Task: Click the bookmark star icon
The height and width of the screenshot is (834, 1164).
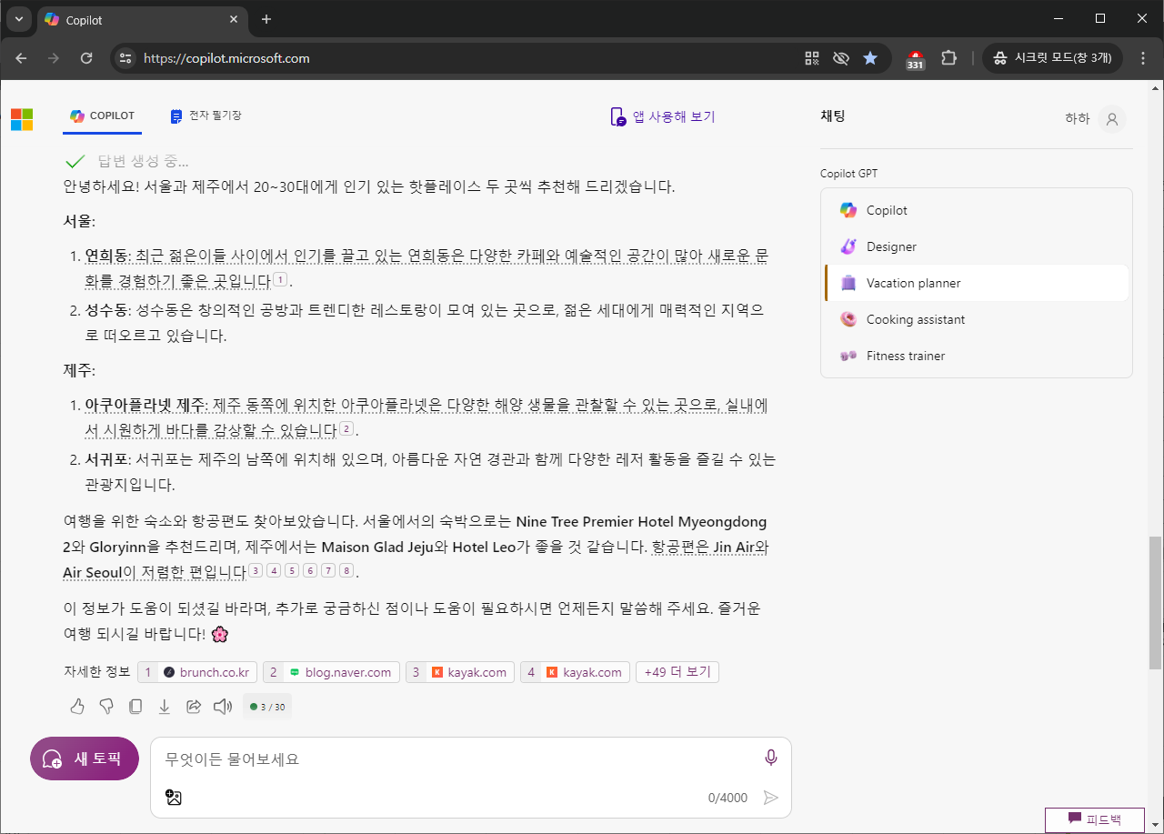Action: click(x=870, y=58)
